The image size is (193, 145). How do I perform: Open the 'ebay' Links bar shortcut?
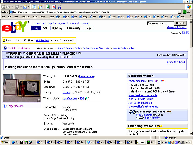click(x=83, y=17)
